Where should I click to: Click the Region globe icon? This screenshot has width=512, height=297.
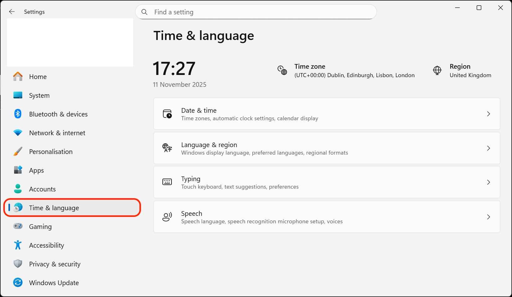[x=437, y=71]
